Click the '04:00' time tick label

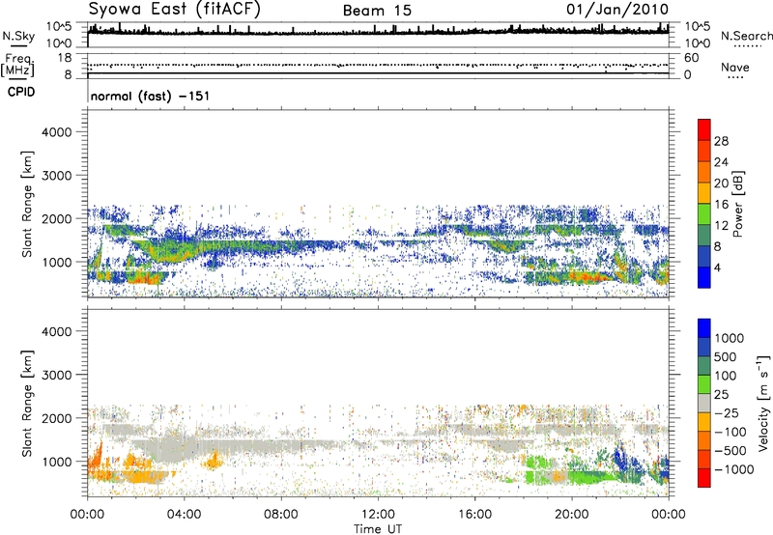(184, 515)
